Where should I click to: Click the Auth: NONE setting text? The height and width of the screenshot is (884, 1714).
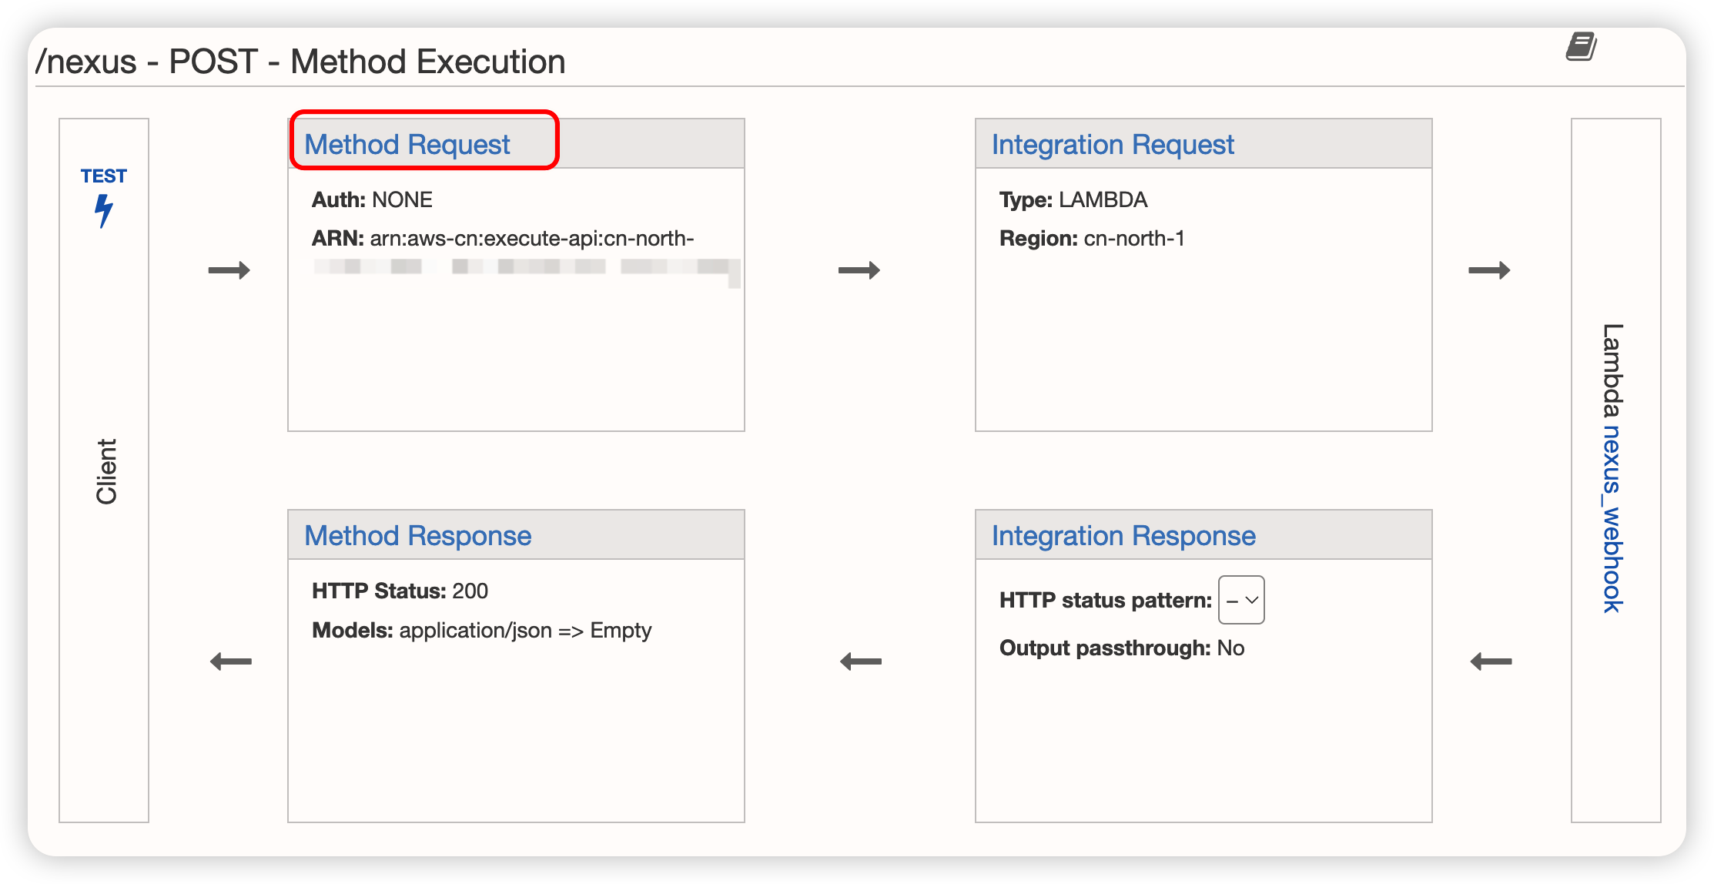(x=372, y=200)
